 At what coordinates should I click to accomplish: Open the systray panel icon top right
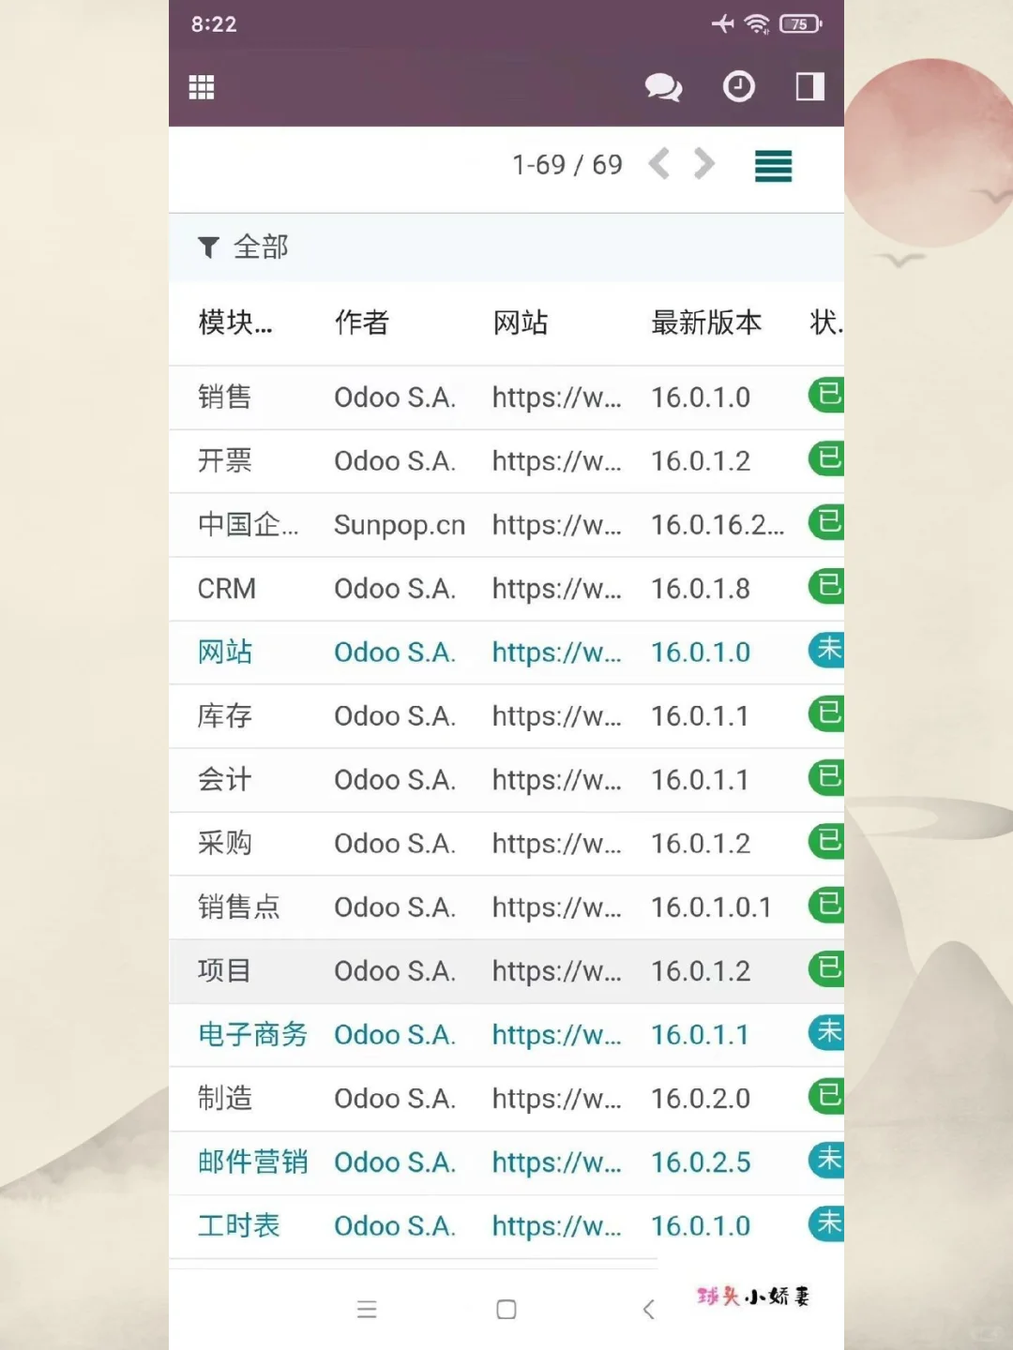(809, 86)
